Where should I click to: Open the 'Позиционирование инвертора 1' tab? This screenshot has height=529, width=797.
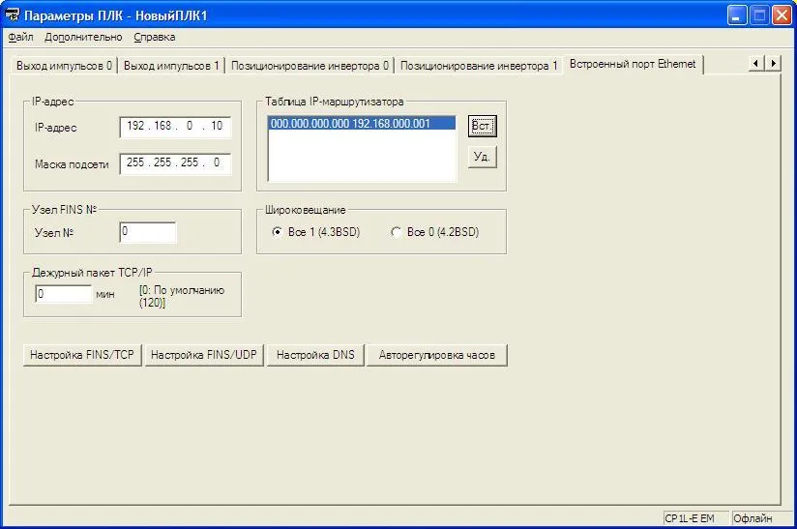tap(479, 66)
